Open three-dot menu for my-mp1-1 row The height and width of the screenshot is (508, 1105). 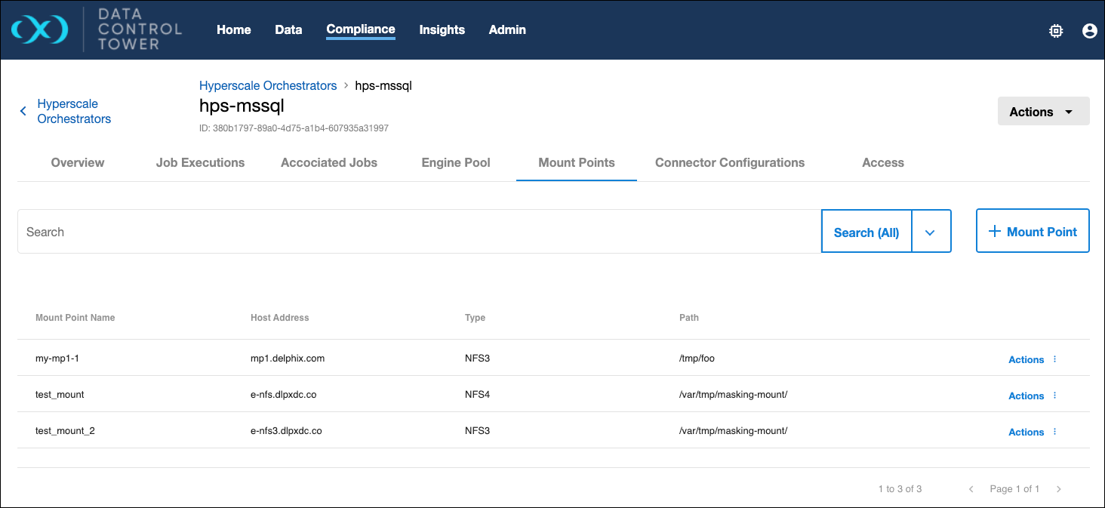click(1054, 359)
